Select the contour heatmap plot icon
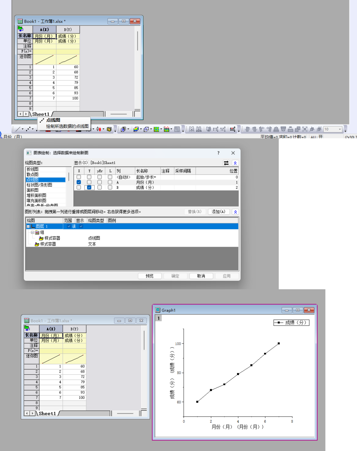 point(156,129)
